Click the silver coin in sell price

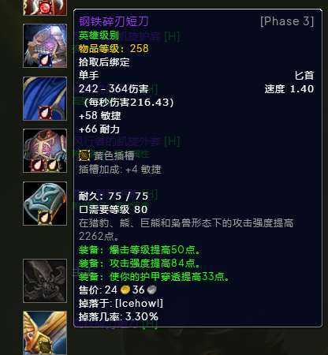tap(151, 290)
